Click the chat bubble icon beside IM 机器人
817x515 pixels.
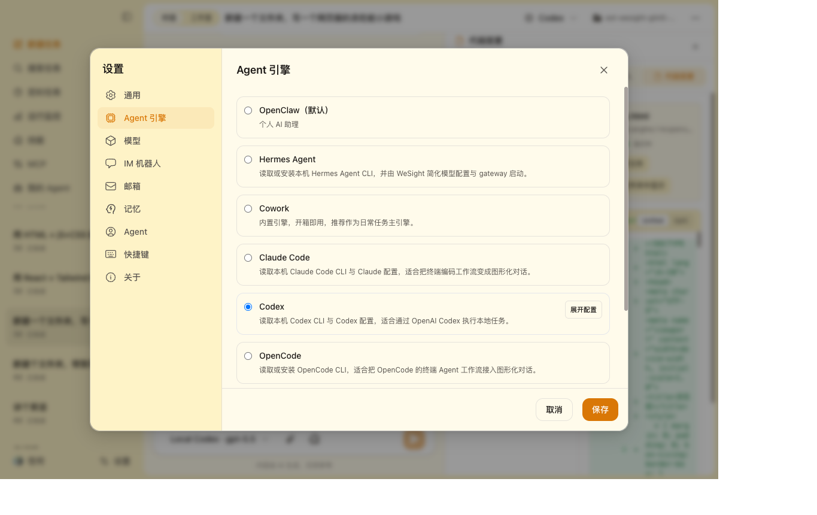click(x=111, y=163)
